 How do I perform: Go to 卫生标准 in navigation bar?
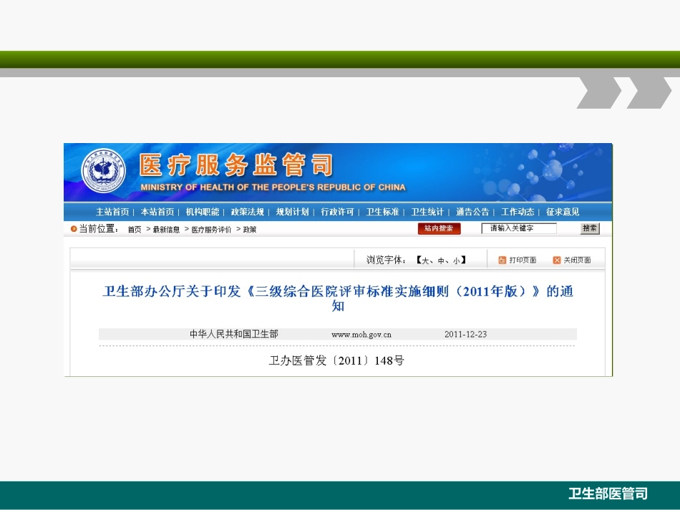tap(382, 212)
